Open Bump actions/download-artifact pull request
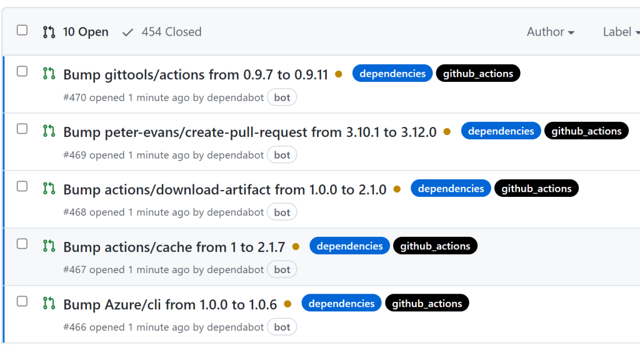Image resolution: width=640 pixels, height=345 pixels. (225, 189)
